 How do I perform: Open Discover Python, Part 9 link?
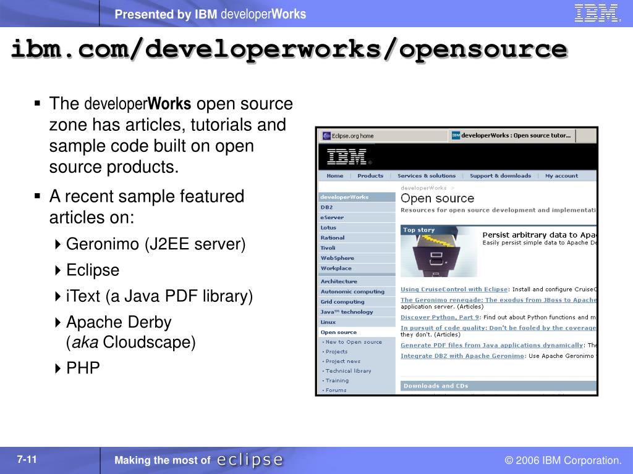(x=440, y=317)
